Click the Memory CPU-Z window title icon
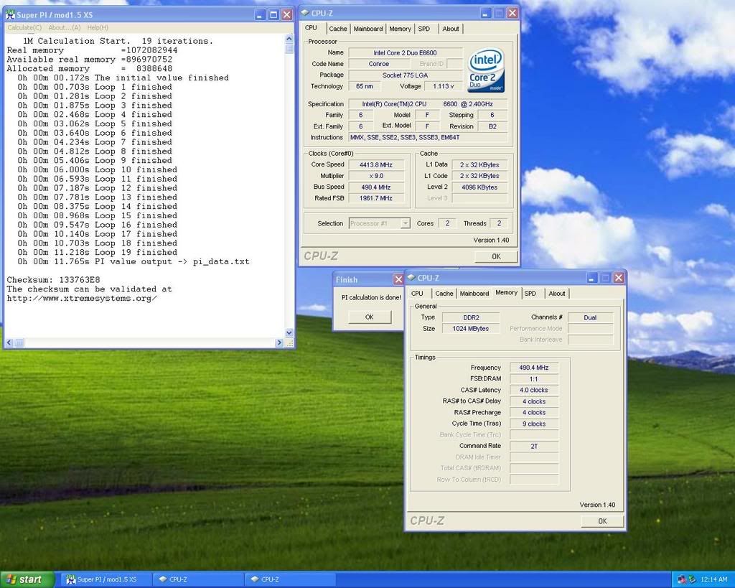This screenshot has height=588, width=735. (411, 277)
